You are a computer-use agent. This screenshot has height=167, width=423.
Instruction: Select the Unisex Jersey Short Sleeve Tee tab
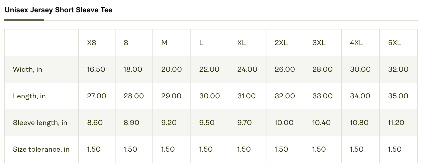[x=59, y=10]
